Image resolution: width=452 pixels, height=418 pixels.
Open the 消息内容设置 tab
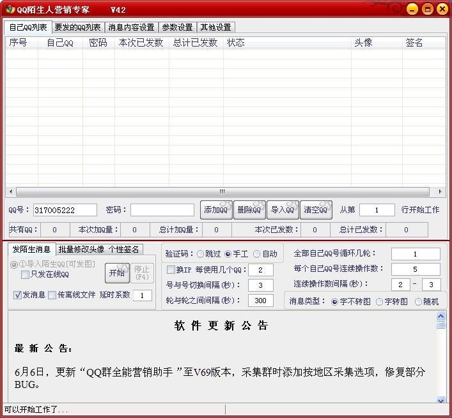coord(132,27)
